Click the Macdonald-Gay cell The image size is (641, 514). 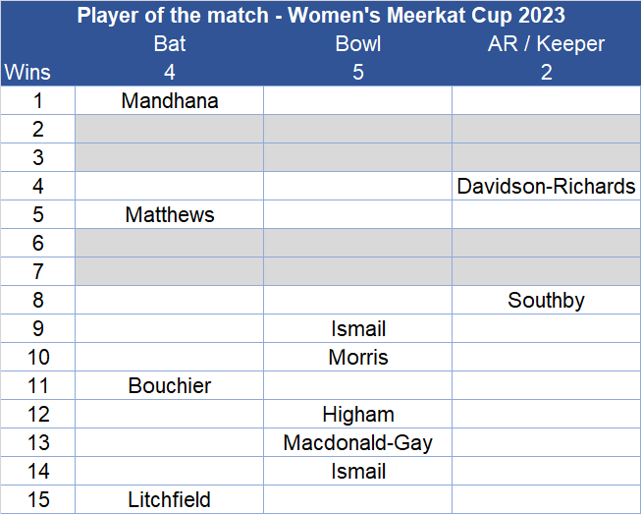pos(358,442)
